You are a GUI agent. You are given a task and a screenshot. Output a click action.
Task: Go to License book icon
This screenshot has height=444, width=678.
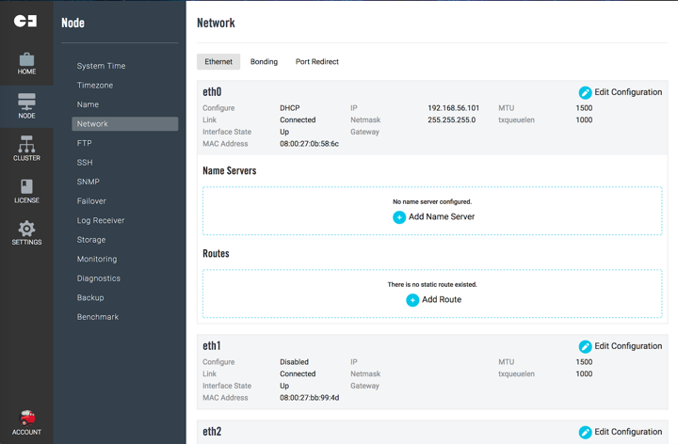tap(26, 186)
